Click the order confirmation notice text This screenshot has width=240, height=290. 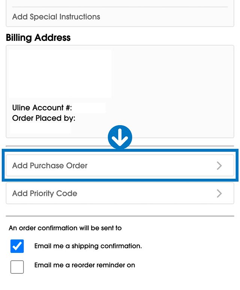coord(65,228)
